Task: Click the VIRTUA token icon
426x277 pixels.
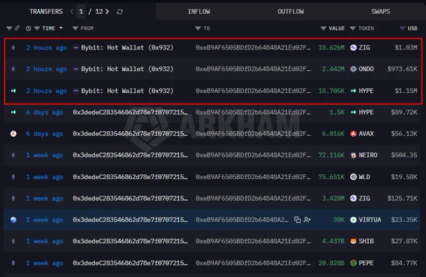Action: click(x=353, y=219)
